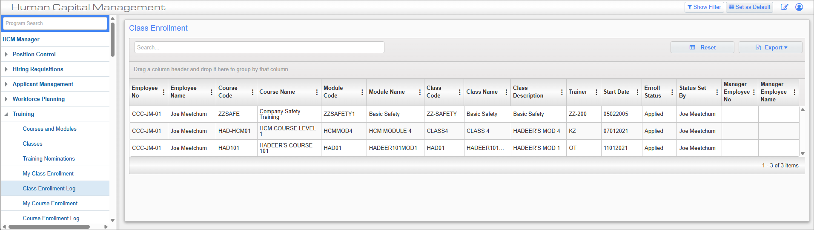Sort by Course Name column header

click(x=277, y=92)
